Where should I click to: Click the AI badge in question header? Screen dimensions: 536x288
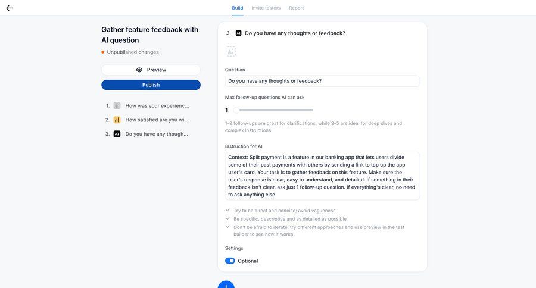click(x=238, y=33)
